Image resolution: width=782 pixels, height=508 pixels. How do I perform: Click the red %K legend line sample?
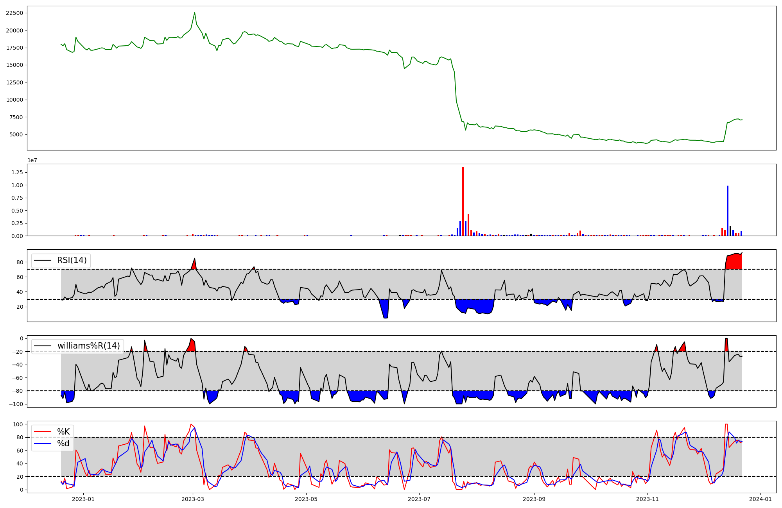pos(43,432)
